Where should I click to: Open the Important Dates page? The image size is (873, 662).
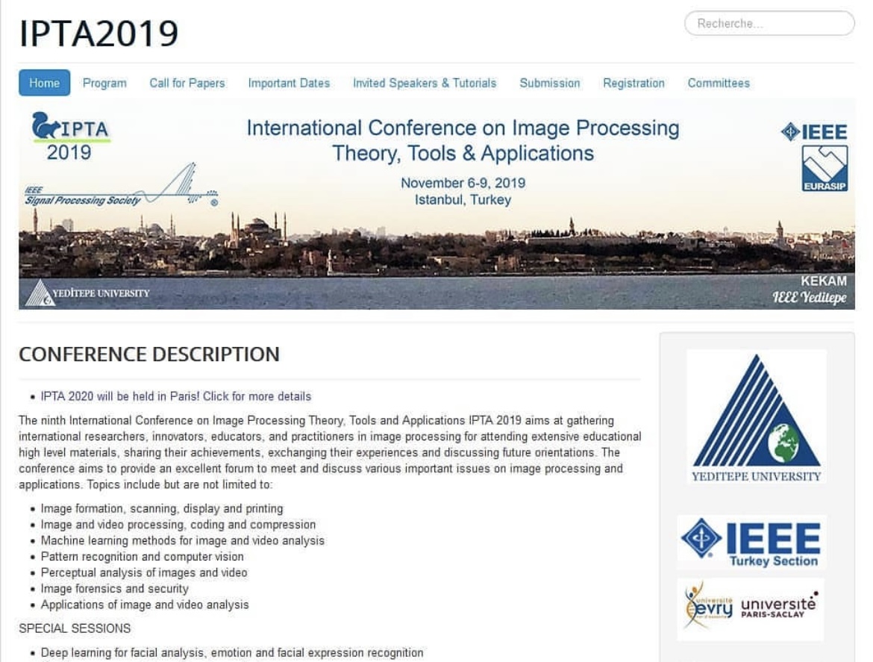[x=289, y=83]
